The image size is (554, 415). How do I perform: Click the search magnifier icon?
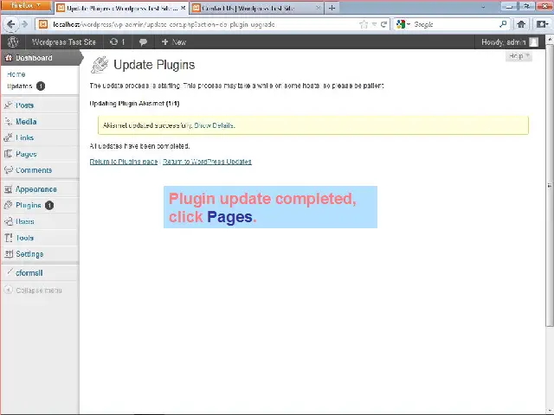[x=503, y=24]
